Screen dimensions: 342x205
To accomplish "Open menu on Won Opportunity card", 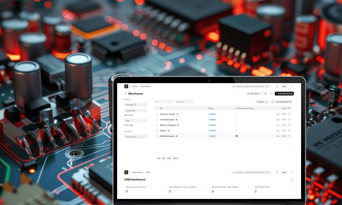I will coord(249,187).
